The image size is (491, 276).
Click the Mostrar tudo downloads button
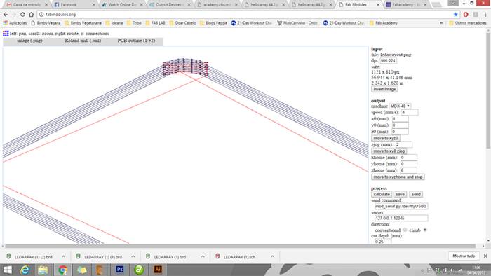click(464, 256)
